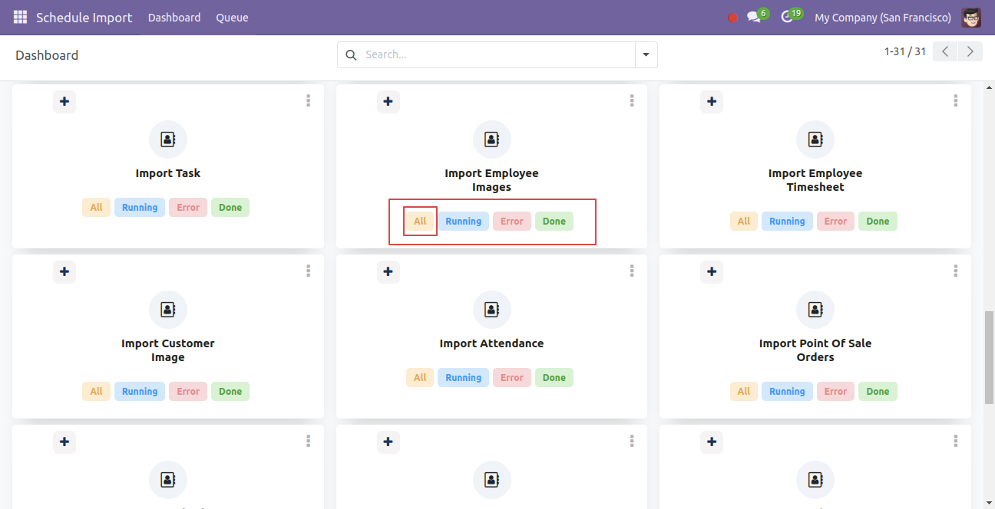Click the 1-31 / 31 pager counter

click(x=905, y=51)
